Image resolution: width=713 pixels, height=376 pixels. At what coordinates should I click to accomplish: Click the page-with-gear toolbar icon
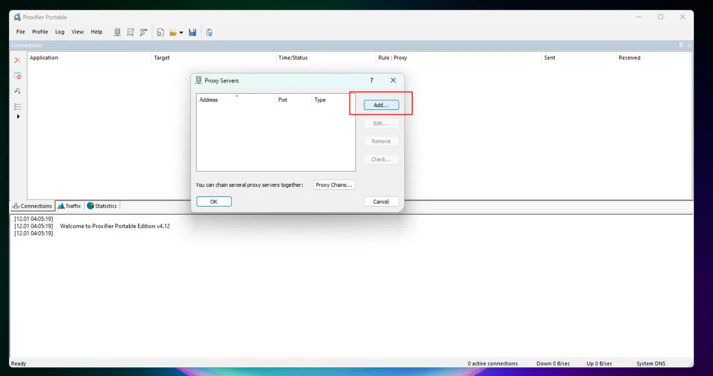coord(160,33)
